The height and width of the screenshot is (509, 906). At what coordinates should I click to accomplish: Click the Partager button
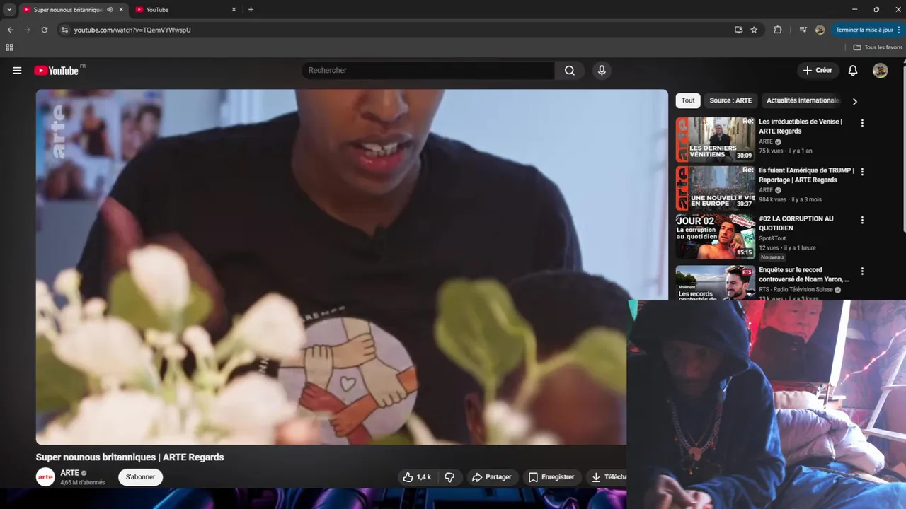(491, 477)
